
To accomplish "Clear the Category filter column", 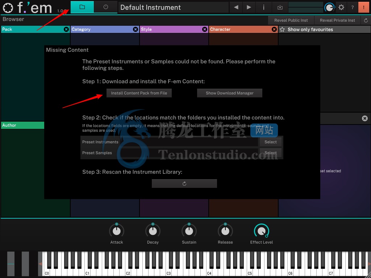I will [136, 29].
